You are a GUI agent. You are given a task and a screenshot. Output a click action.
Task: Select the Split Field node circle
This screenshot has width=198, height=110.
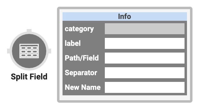(x=29, y=51)
